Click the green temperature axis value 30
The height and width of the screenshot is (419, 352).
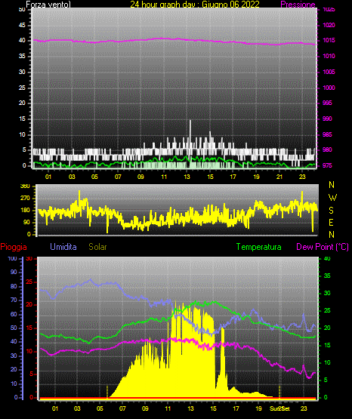click(x=327, y=293)
